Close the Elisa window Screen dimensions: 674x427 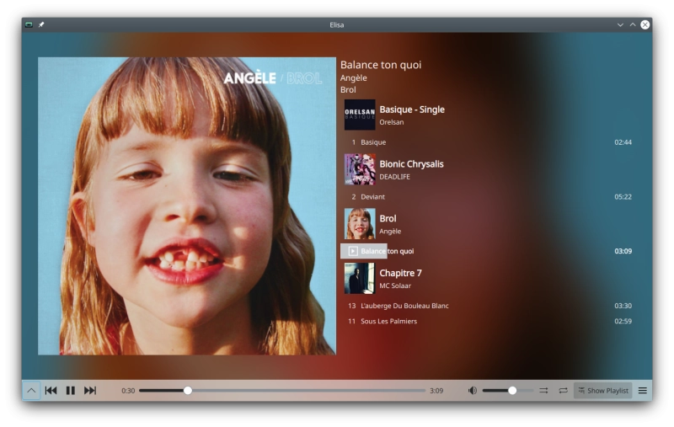pyautogui.click(x=645, y=25)
